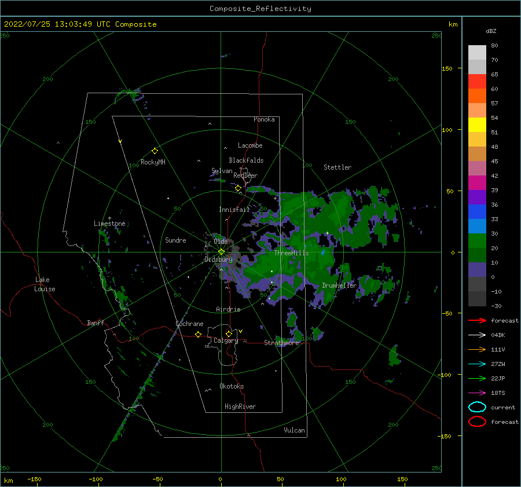This screenshot has width=521, height=487.
Task: Click the yellow diamond marker at radar center
Action: point(221,252)
